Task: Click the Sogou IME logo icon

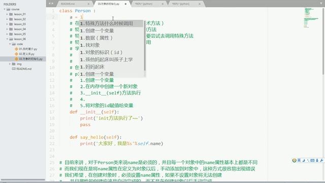Action: [294, 161]
